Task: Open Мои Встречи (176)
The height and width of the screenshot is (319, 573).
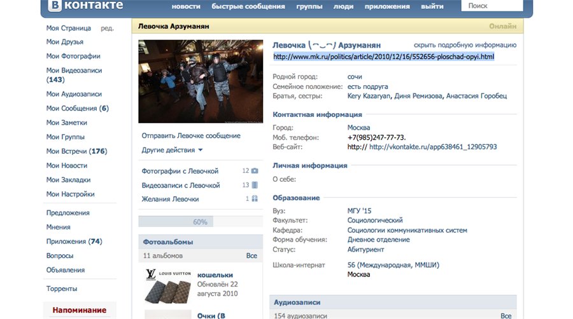Action: tap(77, 151)
